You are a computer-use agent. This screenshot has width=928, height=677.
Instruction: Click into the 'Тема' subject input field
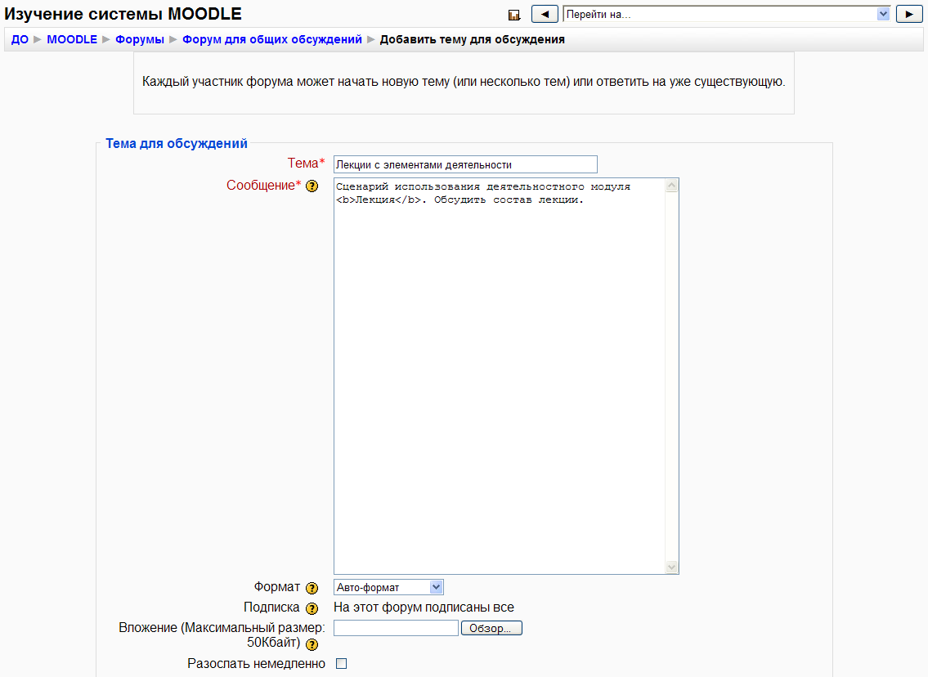tap(465, 164)
